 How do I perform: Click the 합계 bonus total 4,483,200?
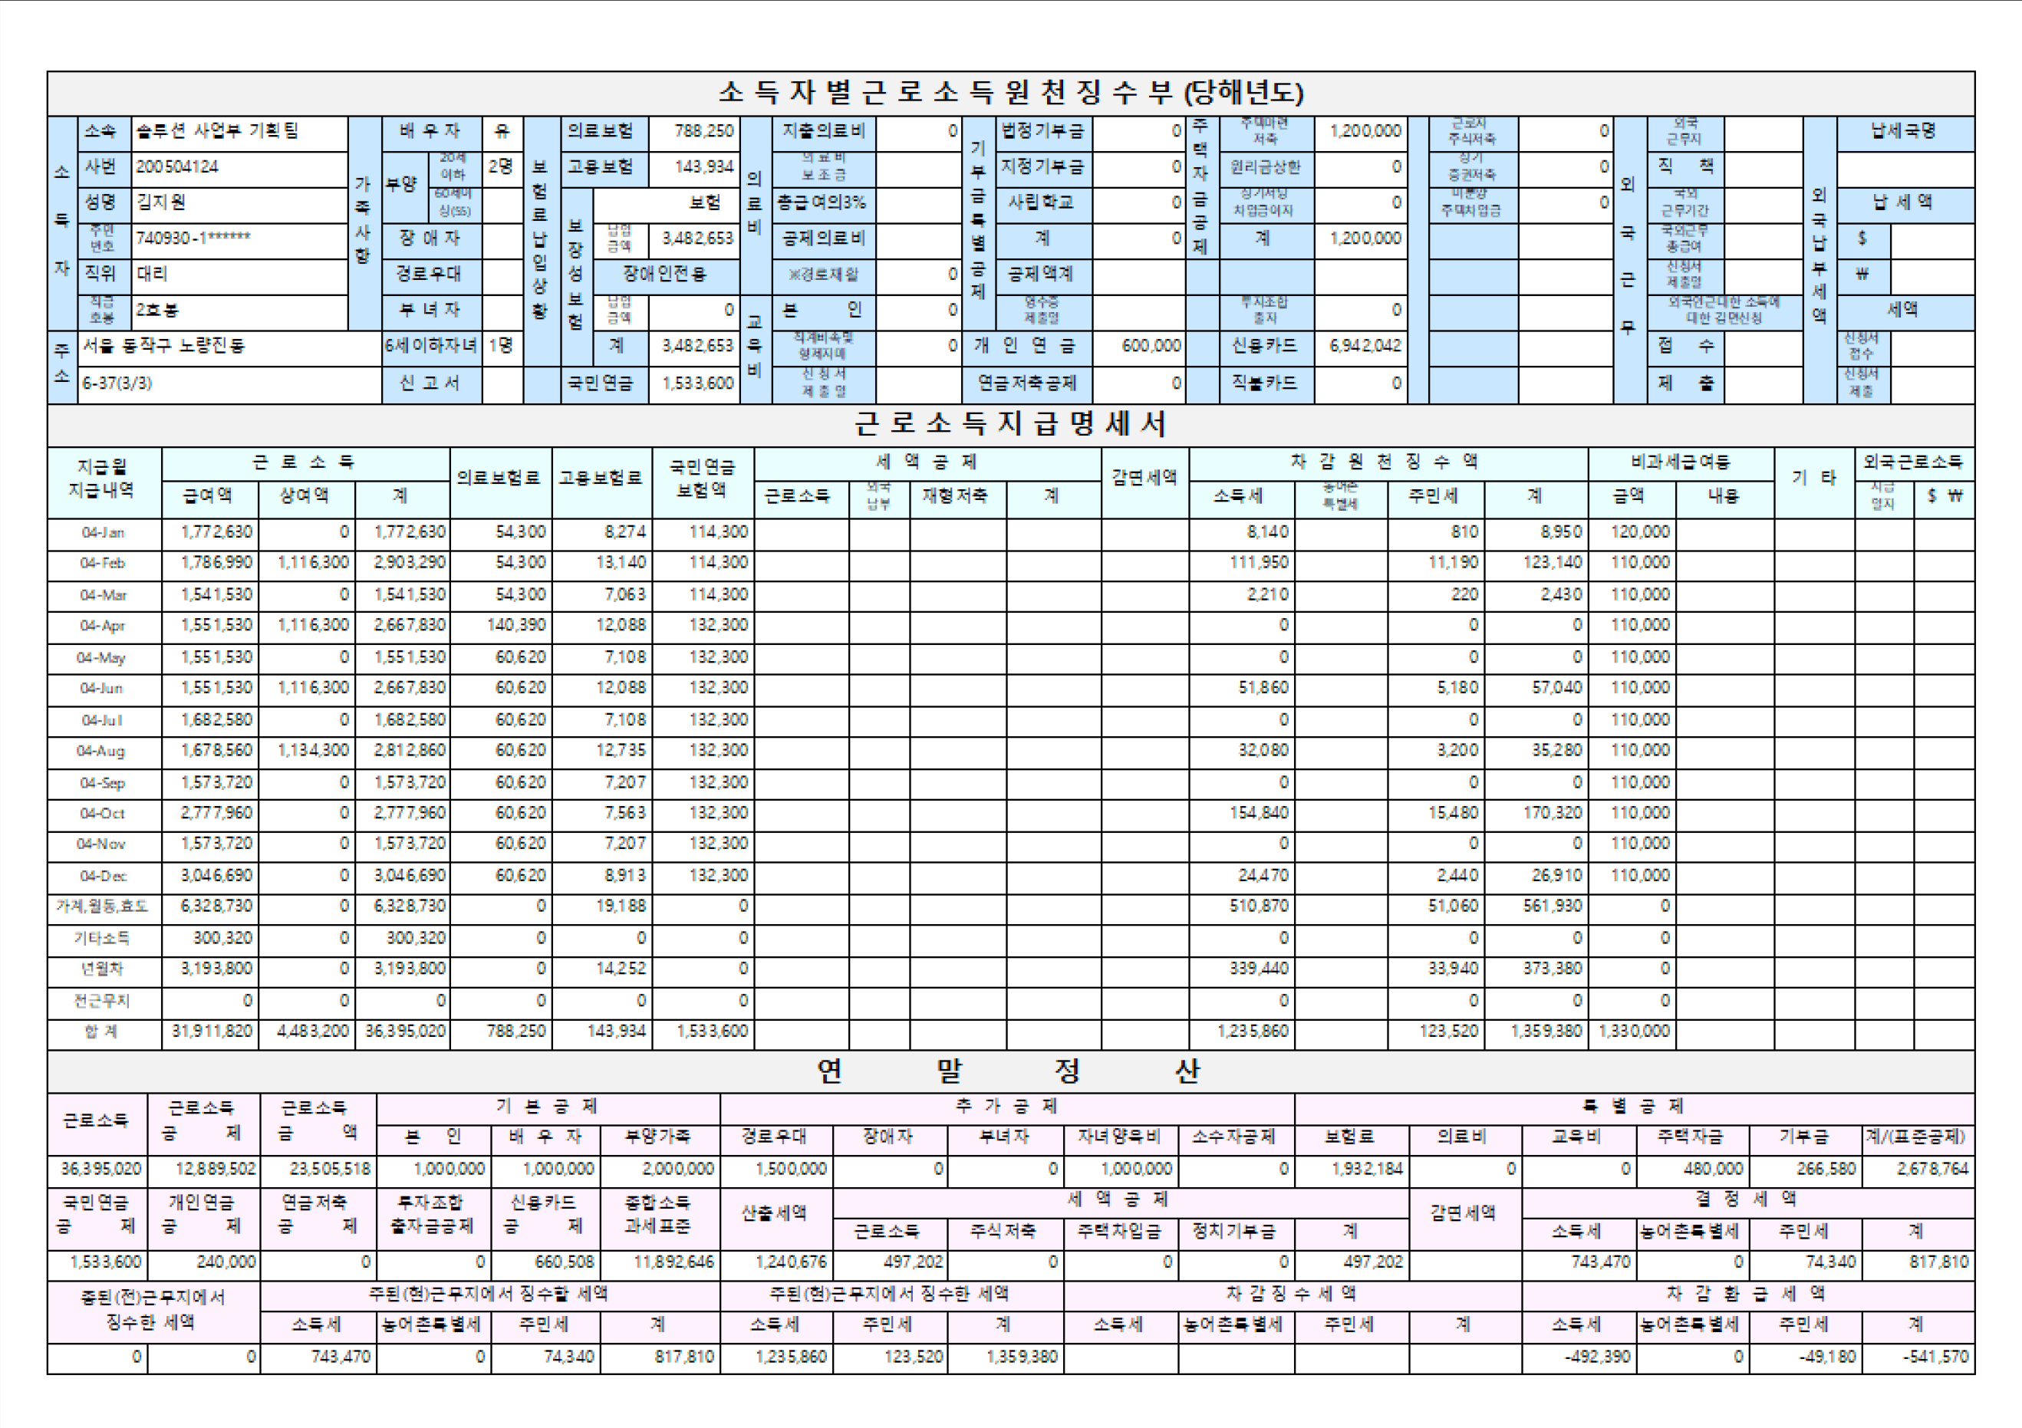(x=314, y=1032)
